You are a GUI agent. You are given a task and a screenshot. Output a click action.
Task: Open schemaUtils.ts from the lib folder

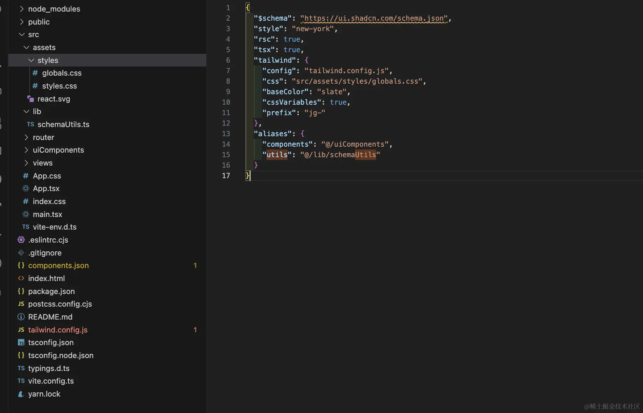point(63,124)
